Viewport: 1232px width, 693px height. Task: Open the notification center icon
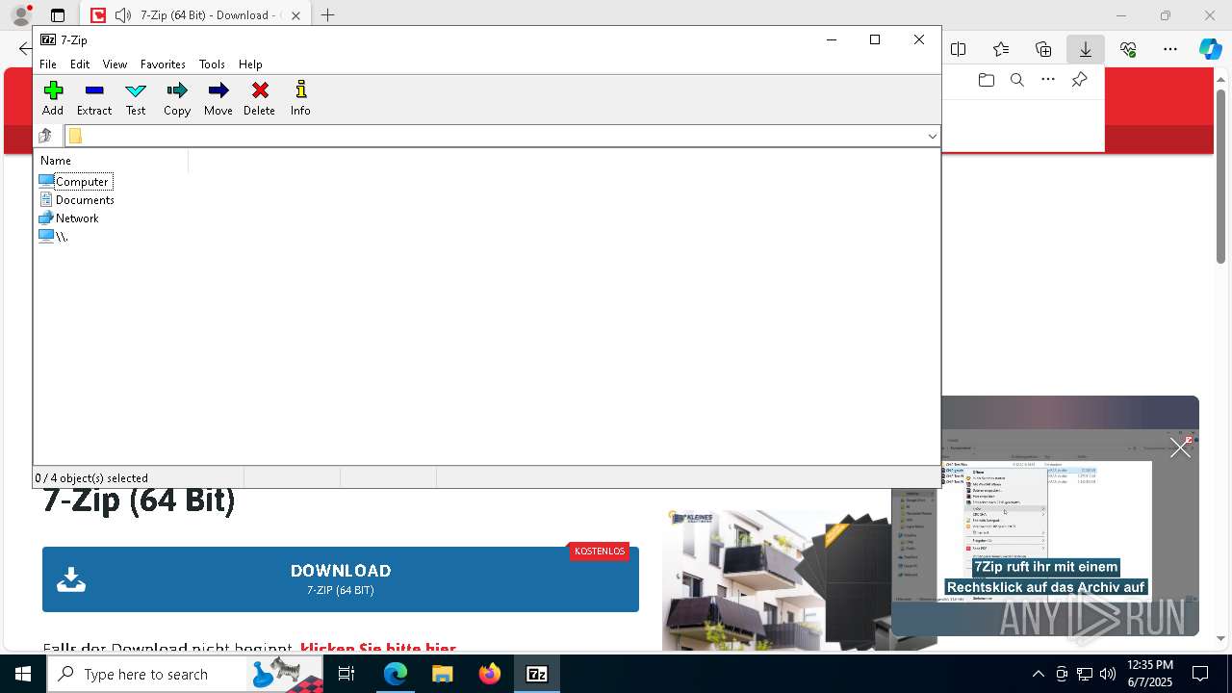1200,674
